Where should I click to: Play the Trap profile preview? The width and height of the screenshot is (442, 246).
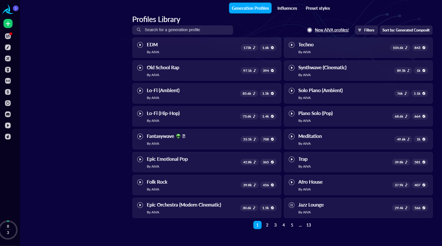point(292,159)
